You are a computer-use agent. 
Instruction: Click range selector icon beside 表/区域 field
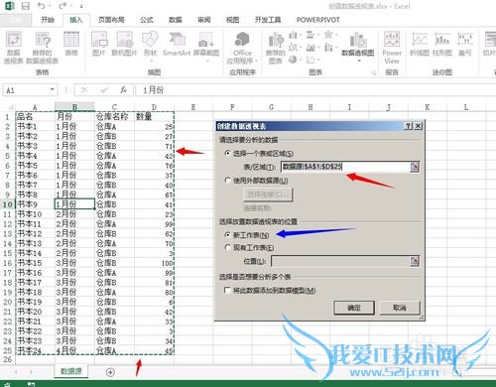click(415, 167)
